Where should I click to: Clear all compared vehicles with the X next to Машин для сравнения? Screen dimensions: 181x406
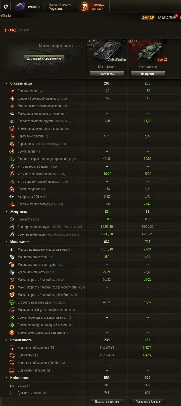(79, 46)
